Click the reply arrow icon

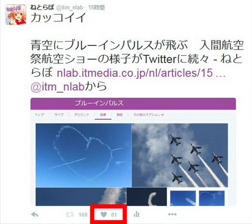[x=35, y=215]
